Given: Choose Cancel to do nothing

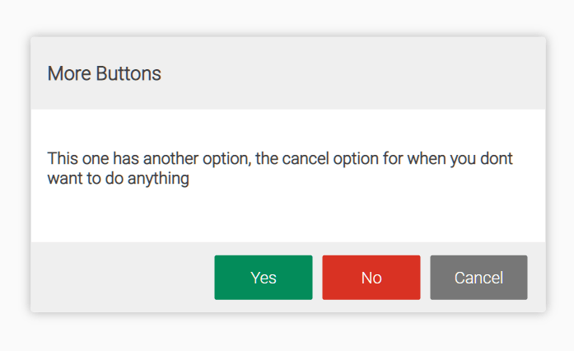Looking at the screenshot, I should [x=478, y=278].
